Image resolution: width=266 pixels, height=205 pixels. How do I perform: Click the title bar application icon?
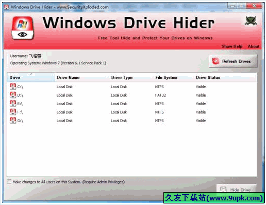point(7,7)
